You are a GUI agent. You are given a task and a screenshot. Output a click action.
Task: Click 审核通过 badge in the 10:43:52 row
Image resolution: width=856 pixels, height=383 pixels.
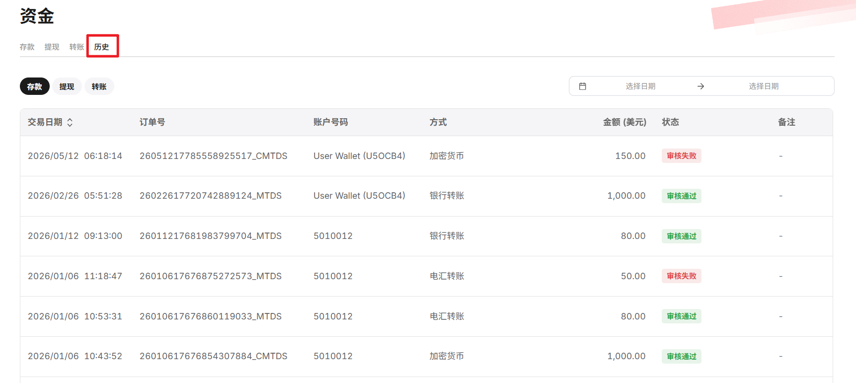(682, 357)
